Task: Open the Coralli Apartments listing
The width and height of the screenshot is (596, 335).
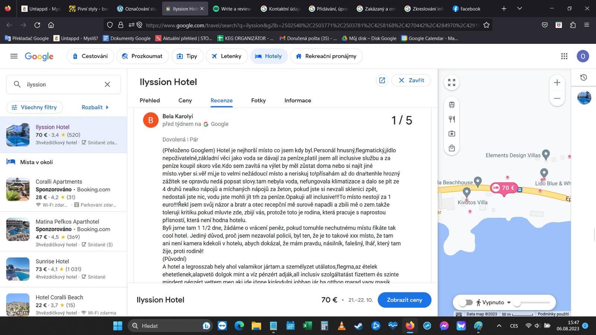Action: 63,193
